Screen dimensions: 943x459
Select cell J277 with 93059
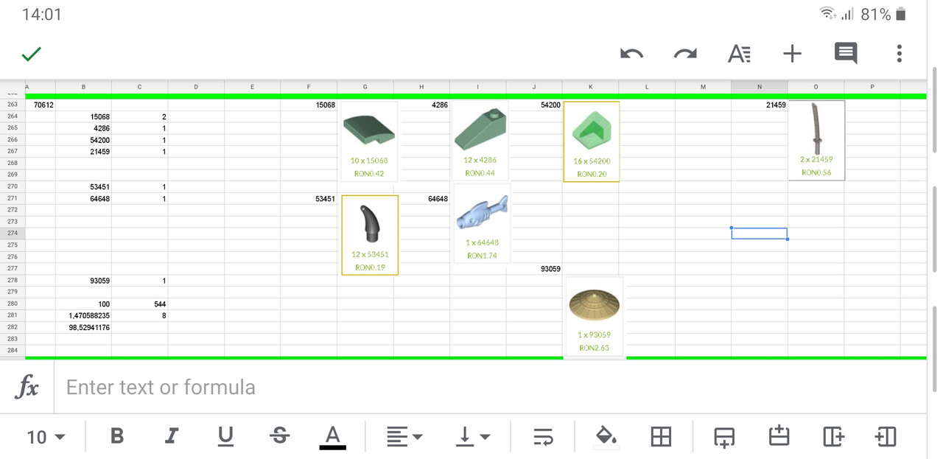click(534, 269)
